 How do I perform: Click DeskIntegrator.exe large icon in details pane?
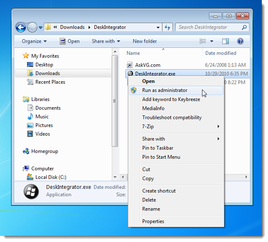31,191
